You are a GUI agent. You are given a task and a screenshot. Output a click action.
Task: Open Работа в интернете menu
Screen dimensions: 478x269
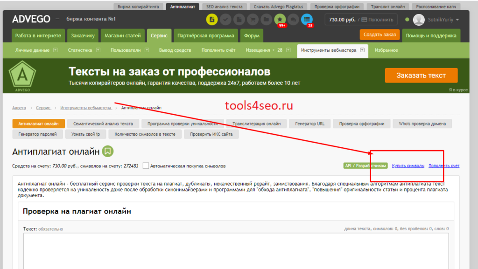[x=38, y=35]
